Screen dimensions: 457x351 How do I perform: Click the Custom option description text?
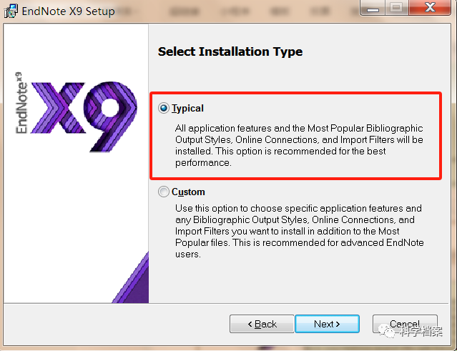coord(300,232)
